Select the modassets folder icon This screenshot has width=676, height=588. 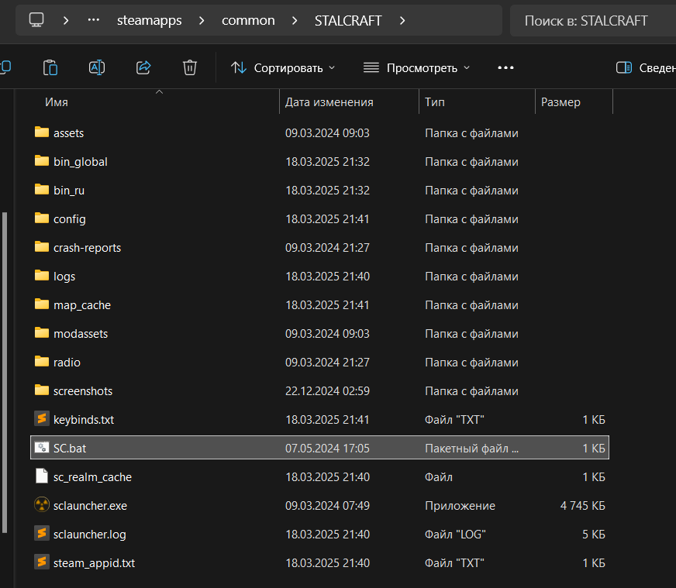41,332
